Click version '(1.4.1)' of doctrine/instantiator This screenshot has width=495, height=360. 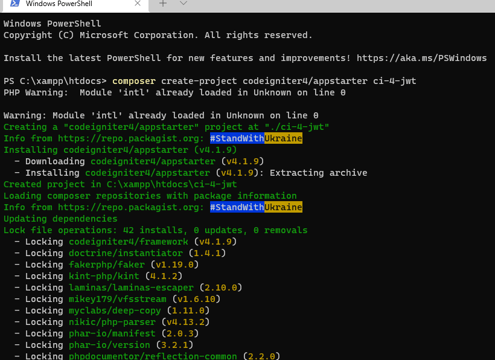(x=207, y=253)
